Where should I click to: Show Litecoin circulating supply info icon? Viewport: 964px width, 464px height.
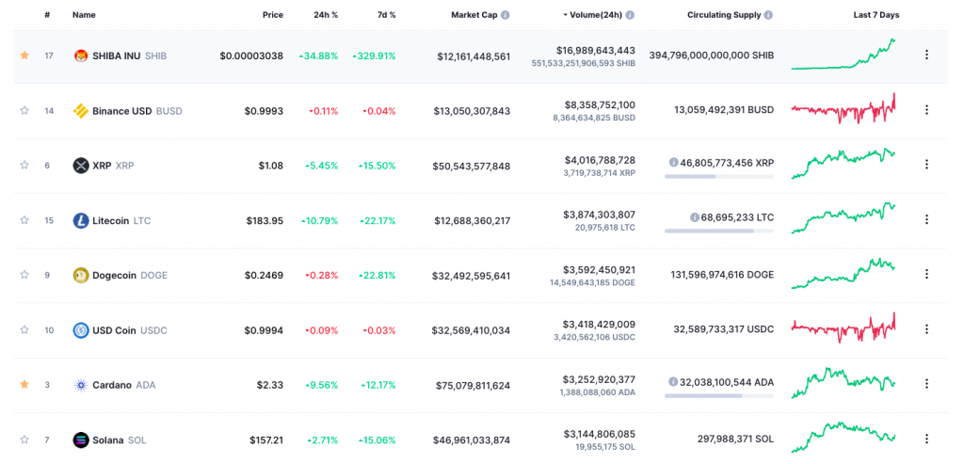[695, 217]
